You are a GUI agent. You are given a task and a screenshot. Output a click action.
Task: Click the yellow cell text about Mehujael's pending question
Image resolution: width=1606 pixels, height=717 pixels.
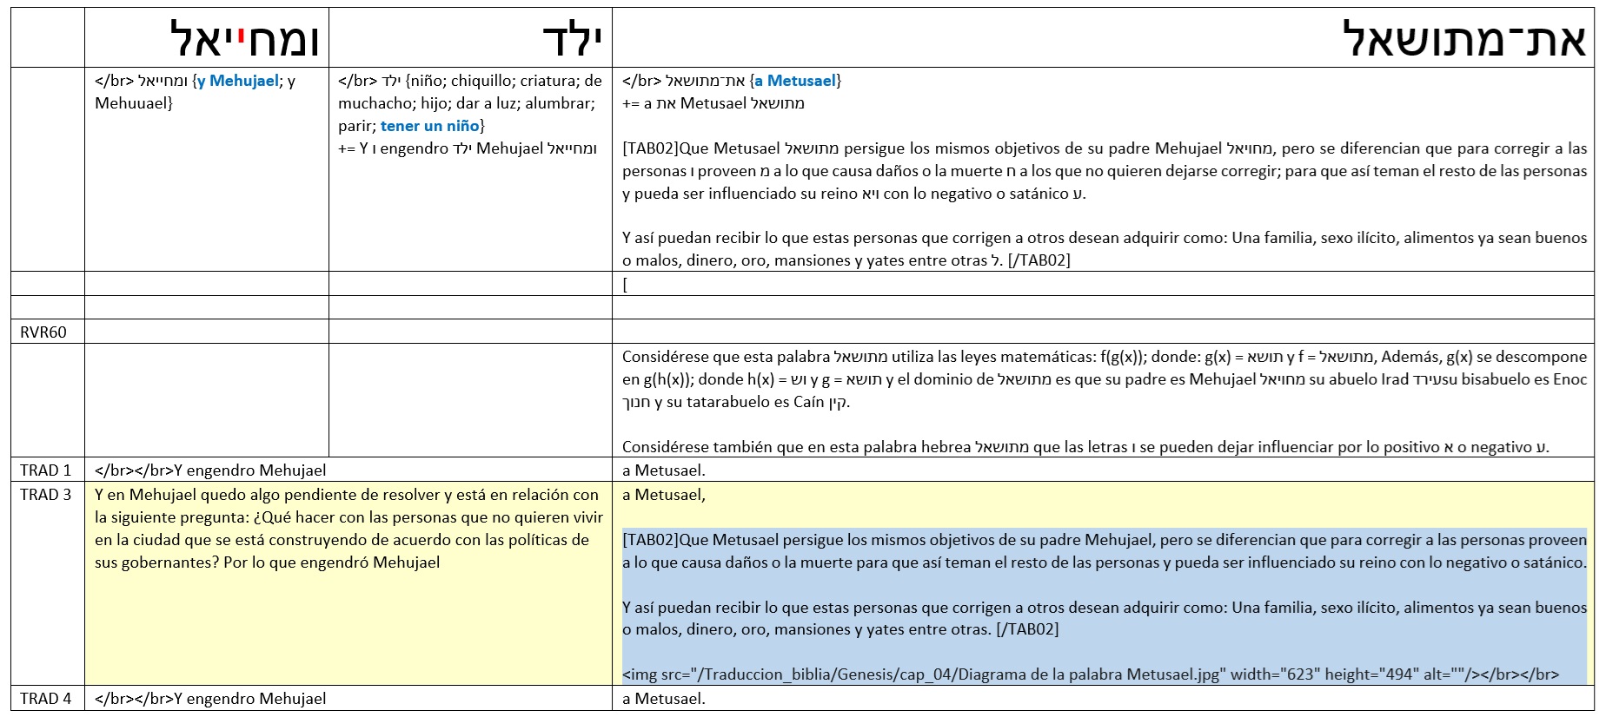[348, 529]
